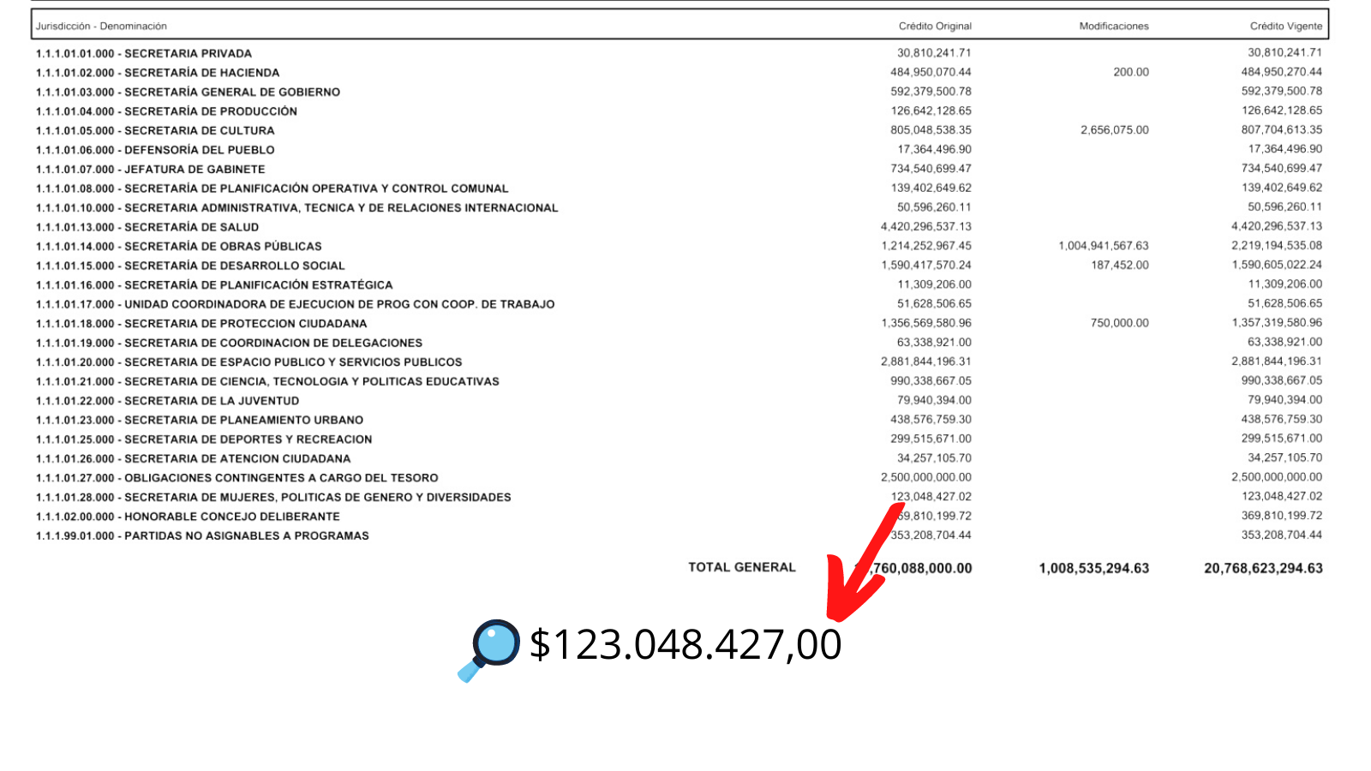Image resolution: width=1371 pixels, height=771 pixels.
Task: Select the Crédito Vigente column header
Action: (x=1285, y=27)
